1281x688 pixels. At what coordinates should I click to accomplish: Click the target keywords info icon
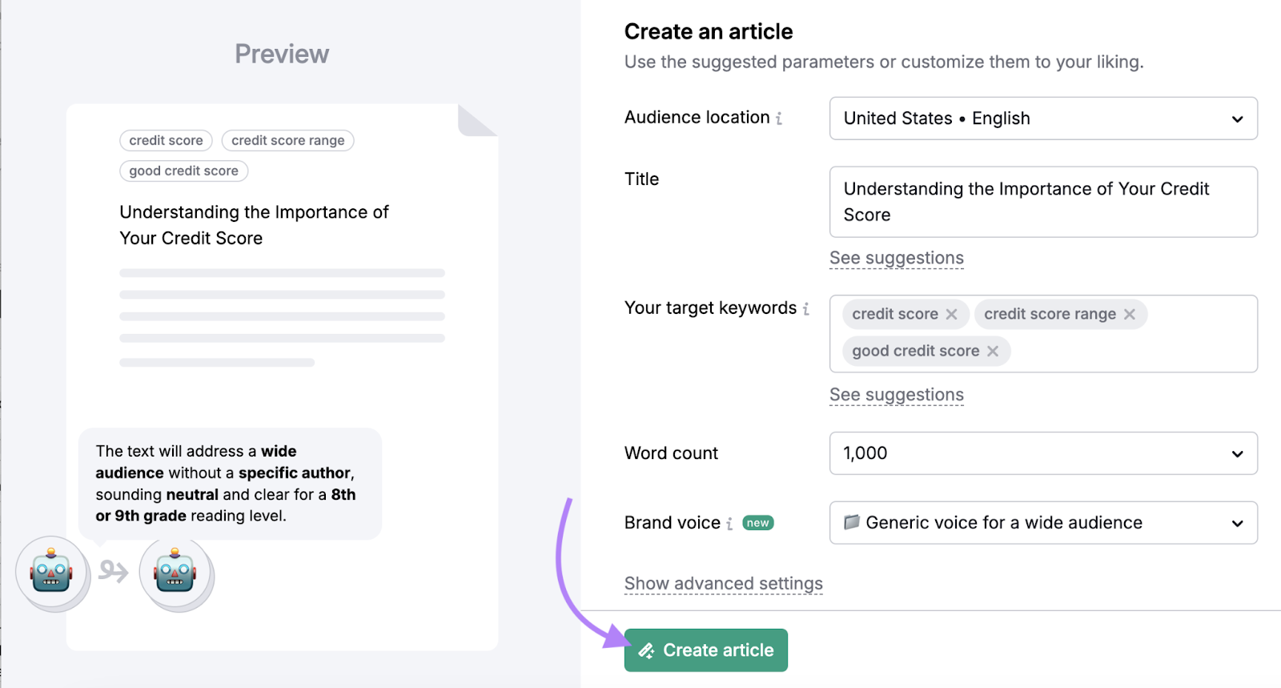pyautogui.click(x=806, y=309)
